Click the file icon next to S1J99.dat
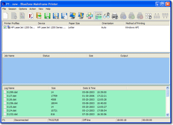This screenshot has height=125, width=173. click(x=5, y=92)
